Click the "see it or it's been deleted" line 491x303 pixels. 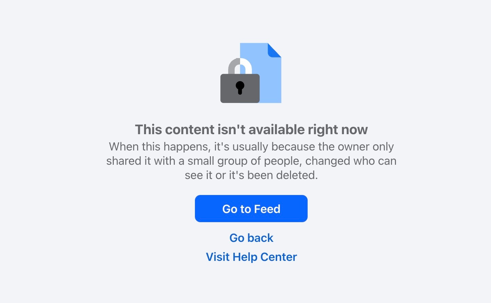tap(251, 175)
